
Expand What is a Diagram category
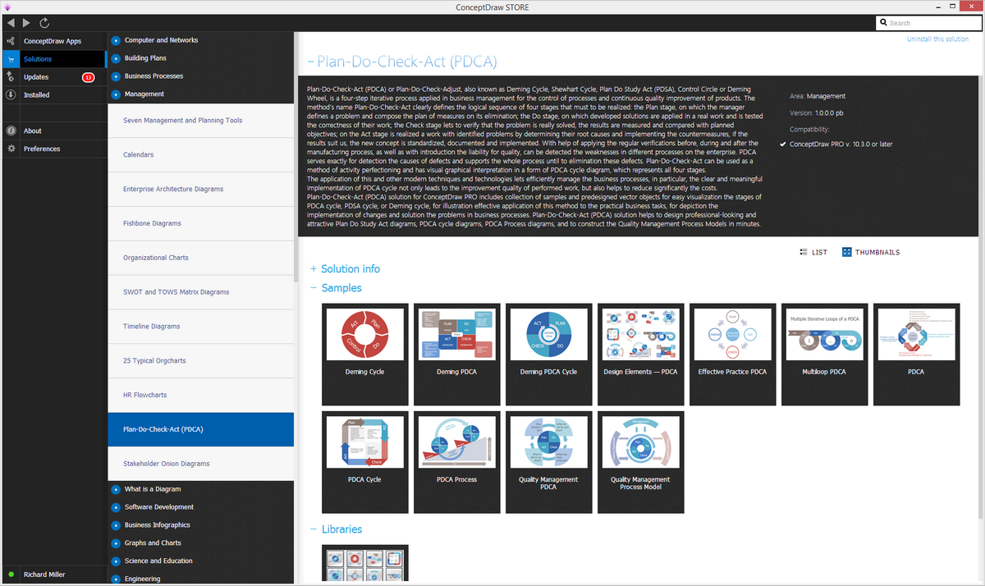[117, 489]
